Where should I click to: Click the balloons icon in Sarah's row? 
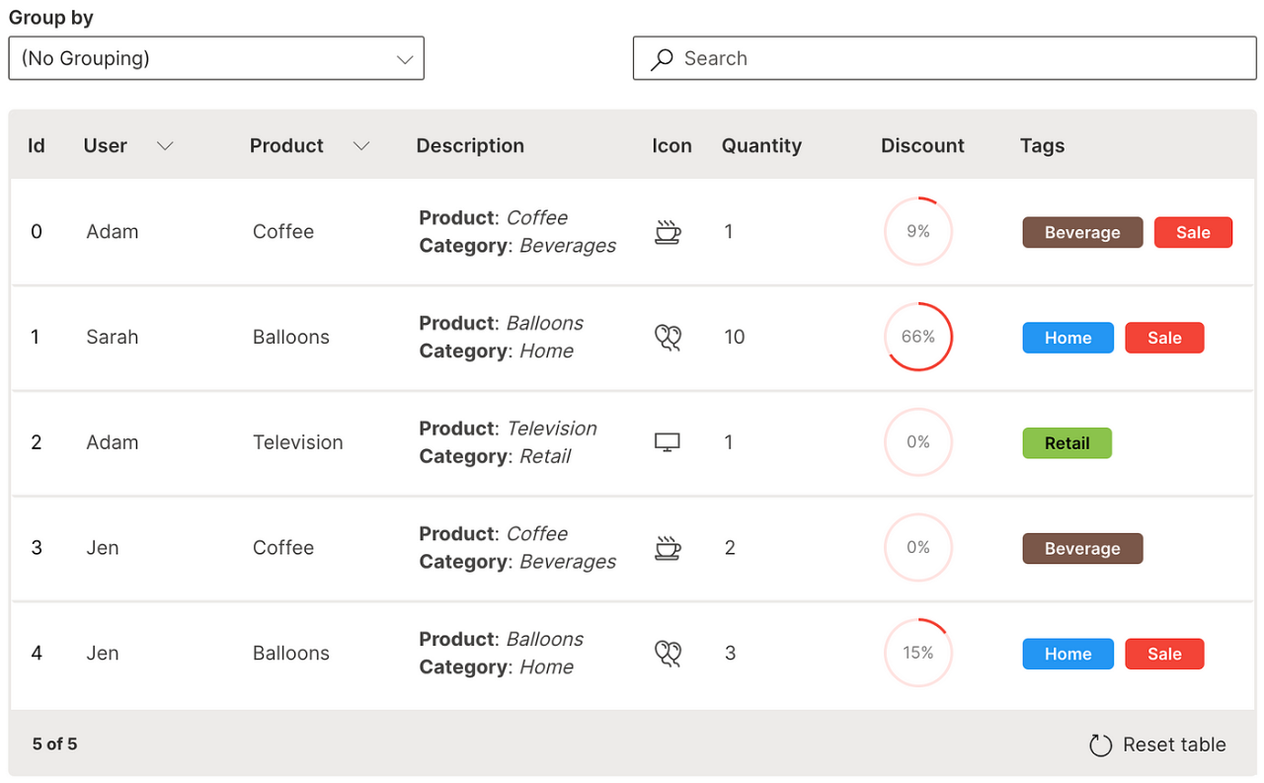click(668, 337)
